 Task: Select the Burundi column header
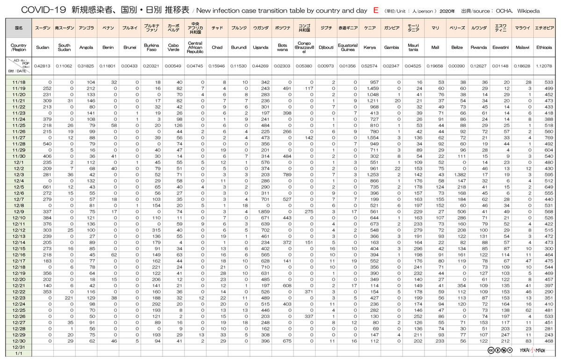(238, 48)
